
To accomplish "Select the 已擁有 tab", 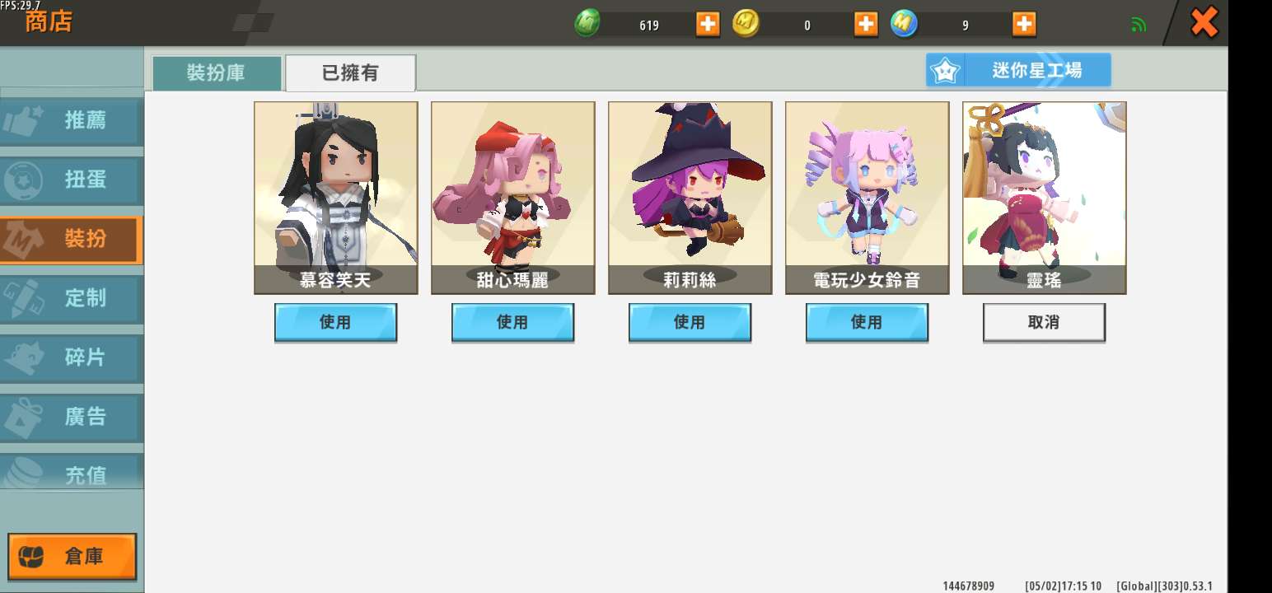I will click(x=350, y=72).
